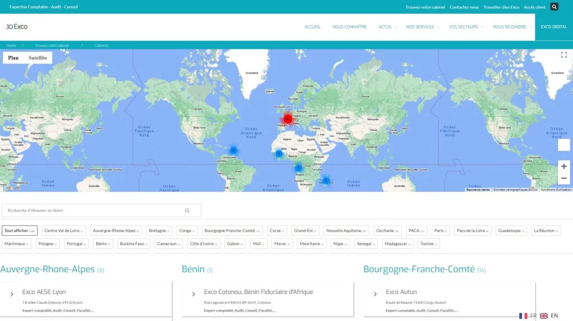Filter by Pays de la Loire

pyautogui.click(x=472, y=231)
